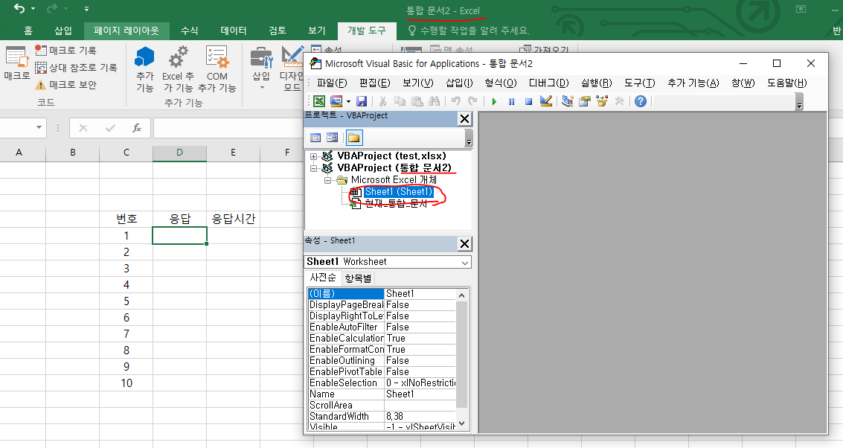Viewport: 843px width, 448px height.
Task: Click EnableAutoFilter property value False
Action: coord(420,327)
